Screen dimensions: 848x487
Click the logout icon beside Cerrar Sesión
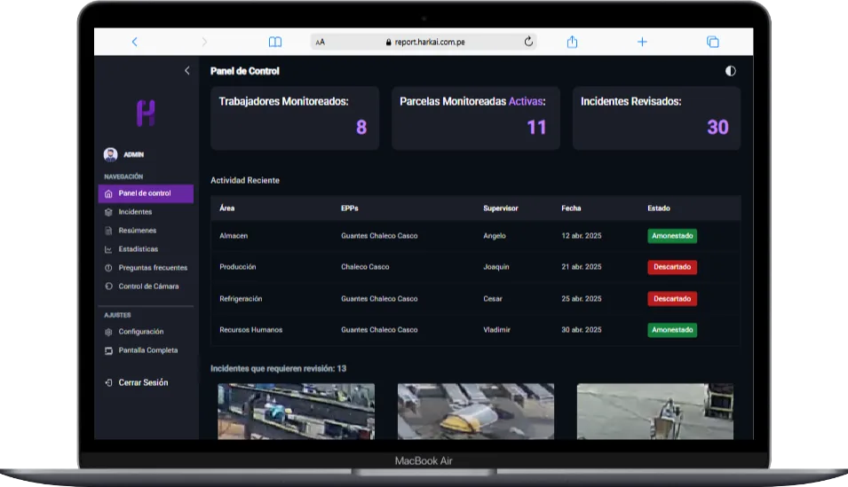pos(108,382)
